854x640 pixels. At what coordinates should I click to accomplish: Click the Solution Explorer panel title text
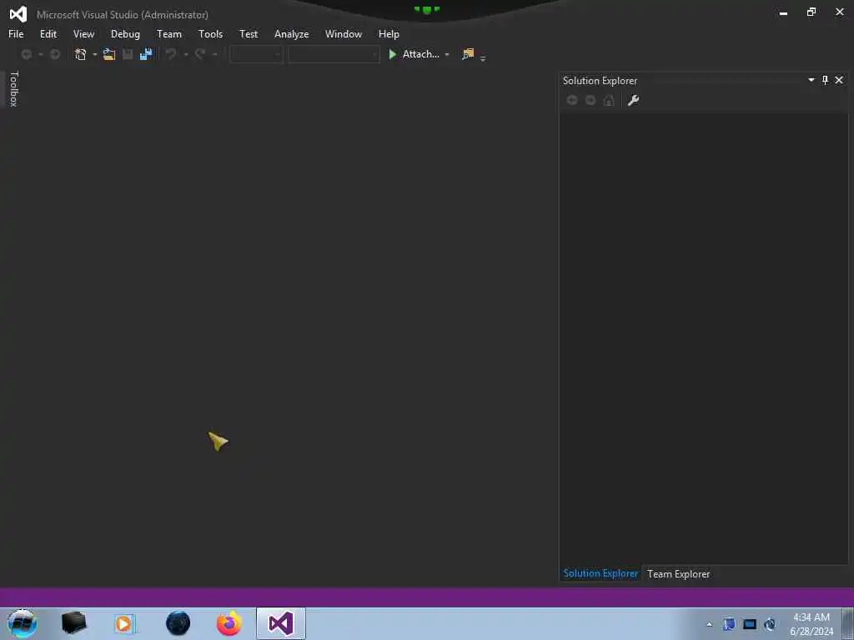600,81
